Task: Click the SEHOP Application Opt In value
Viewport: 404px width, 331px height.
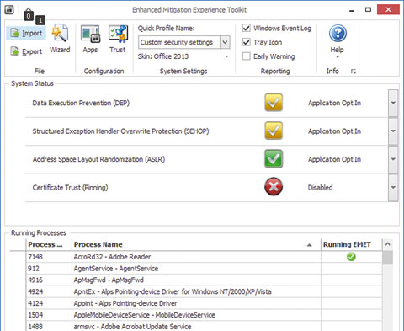Action: [x=334, y=131]
